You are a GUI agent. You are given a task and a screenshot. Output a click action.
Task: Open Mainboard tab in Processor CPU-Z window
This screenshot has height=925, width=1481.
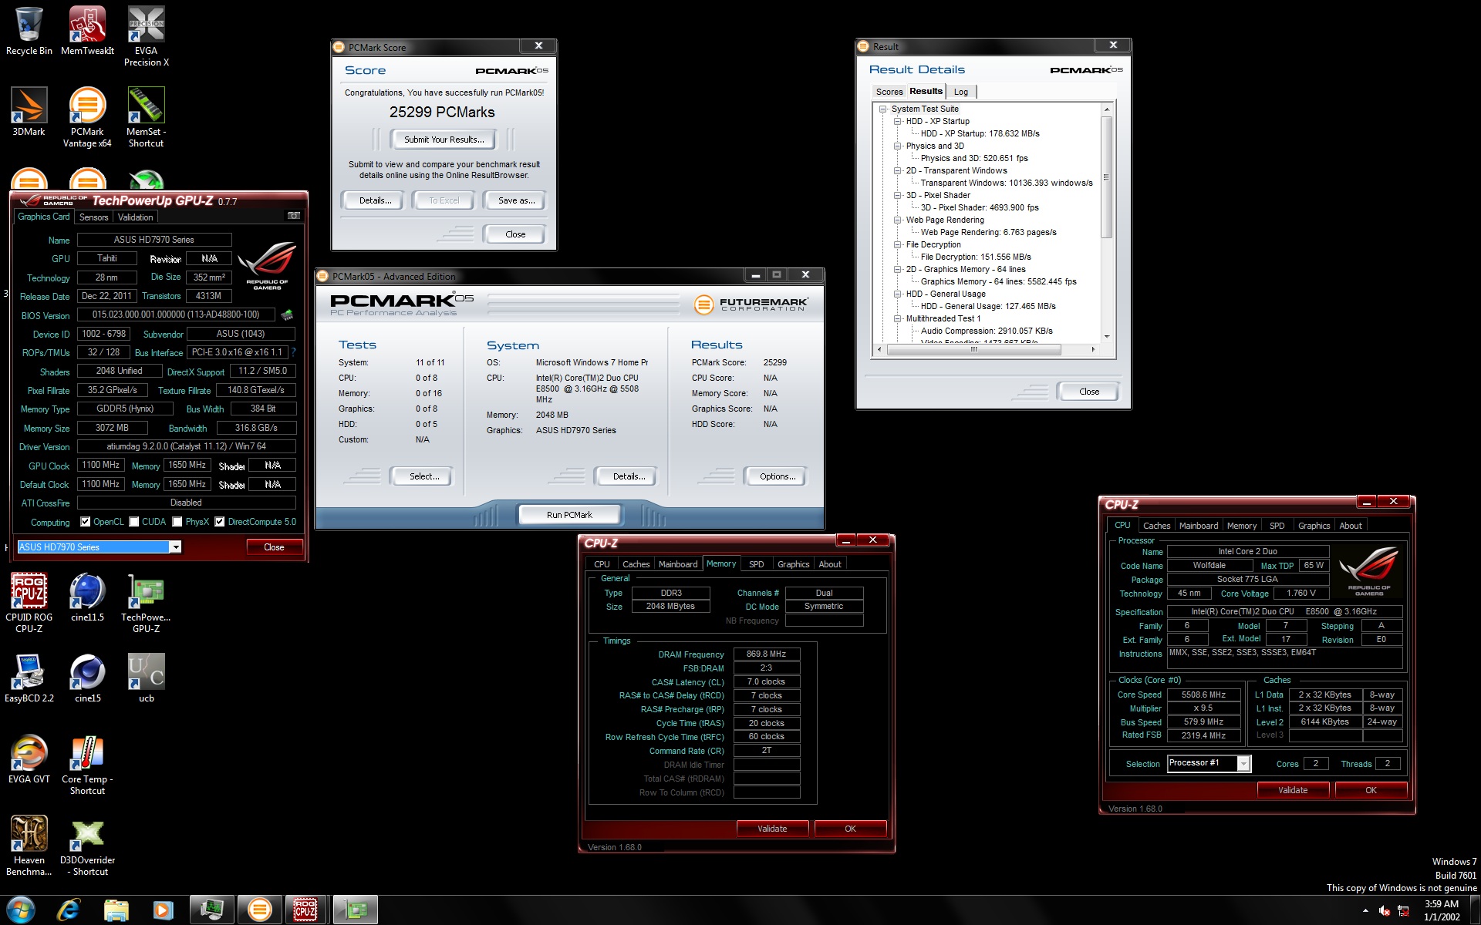1198,526
